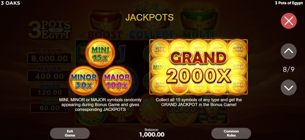Click the bottom-left 2x coin in grid
Screen dimensions: 305x140
pyautogui.click(x=160, y=85)
